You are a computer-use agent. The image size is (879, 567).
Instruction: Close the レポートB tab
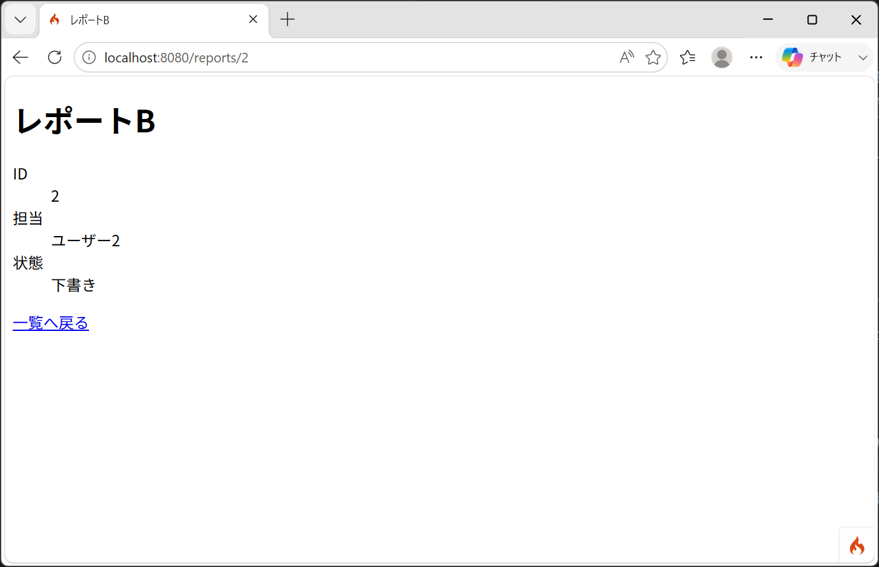click(253, 20)
